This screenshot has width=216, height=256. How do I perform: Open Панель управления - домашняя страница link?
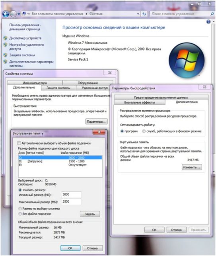click(25, 27)
